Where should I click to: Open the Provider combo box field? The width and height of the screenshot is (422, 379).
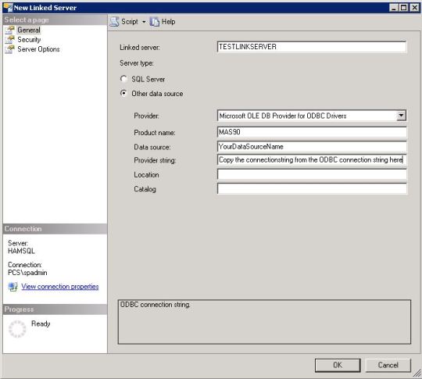(312, 116)
